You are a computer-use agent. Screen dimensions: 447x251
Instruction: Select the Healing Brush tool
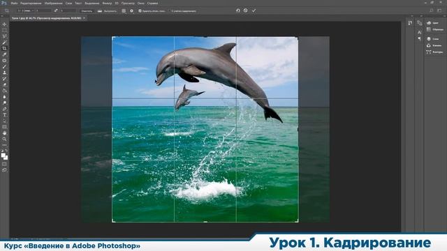point(4,61)
